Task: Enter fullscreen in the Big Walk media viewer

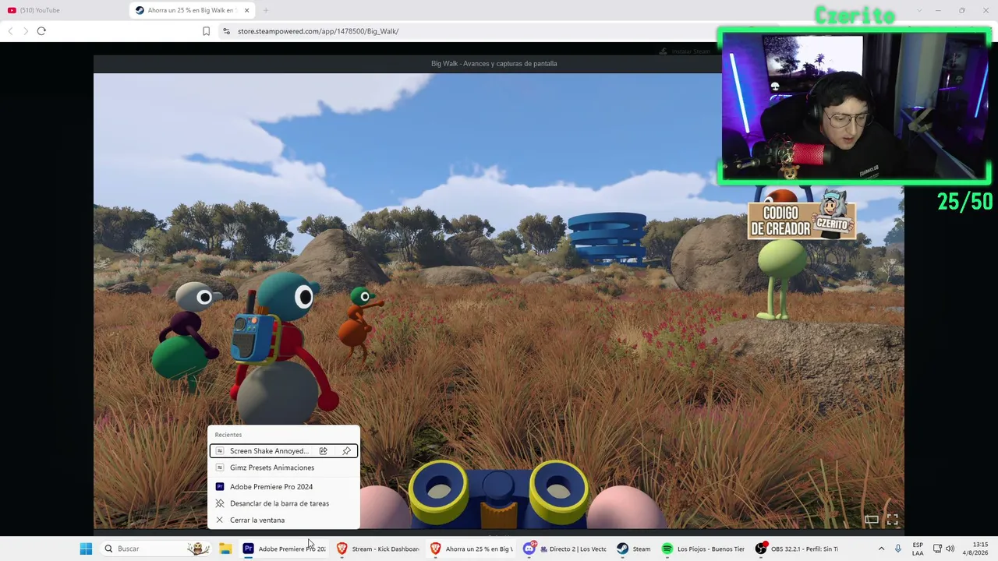Action: pos(893,520)
